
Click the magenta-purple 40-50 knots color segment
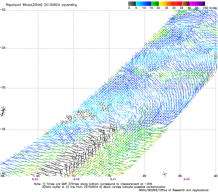pos(197,4)
